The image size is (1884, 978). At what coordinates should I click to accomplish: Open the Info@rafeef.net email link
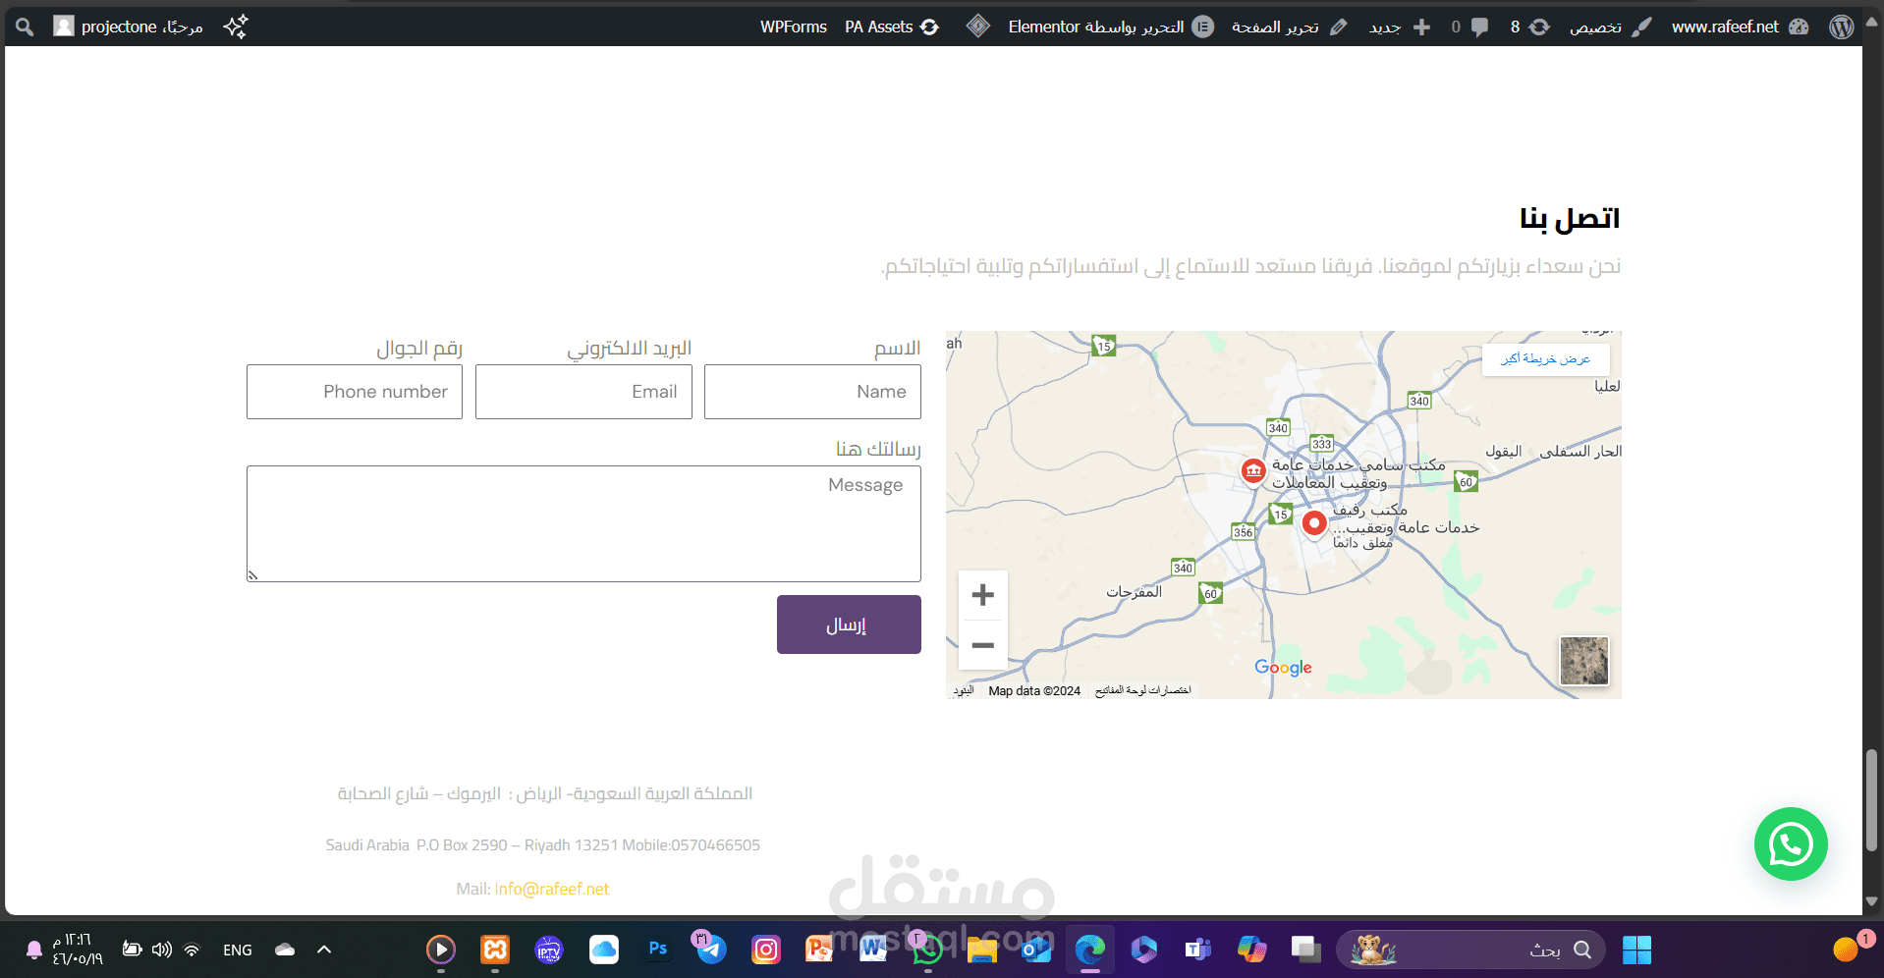pyautogui.click(x=552, y=889)
